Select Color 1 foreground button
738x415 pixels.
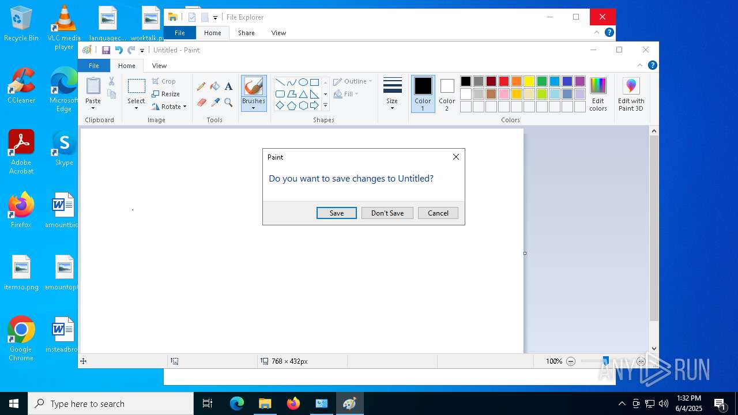(423, 94)
